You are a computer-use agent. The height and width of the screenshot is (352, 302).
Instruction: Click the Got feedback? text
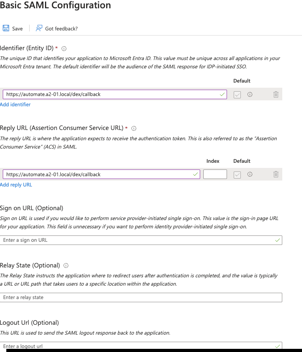61,29
